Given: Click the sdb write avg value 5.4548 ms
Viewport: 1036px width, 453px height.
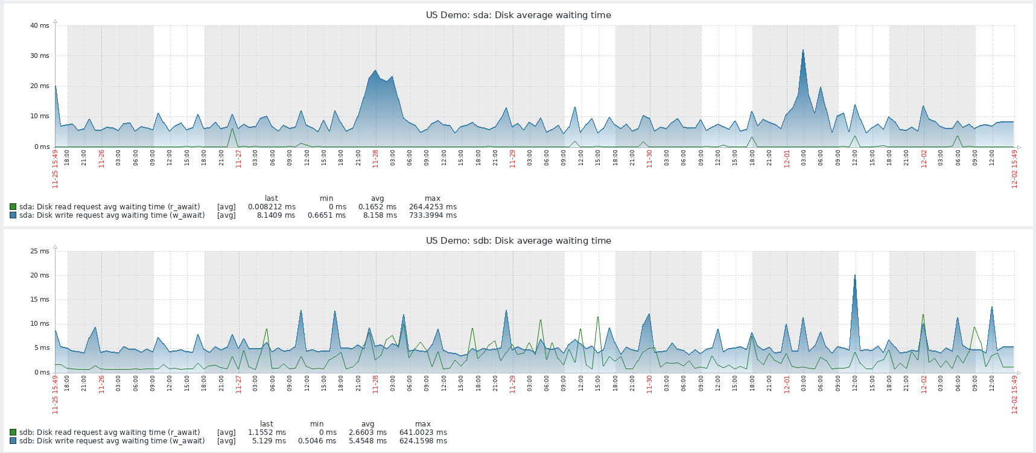Looking at the screenshot, I should (x=368, y=441).
